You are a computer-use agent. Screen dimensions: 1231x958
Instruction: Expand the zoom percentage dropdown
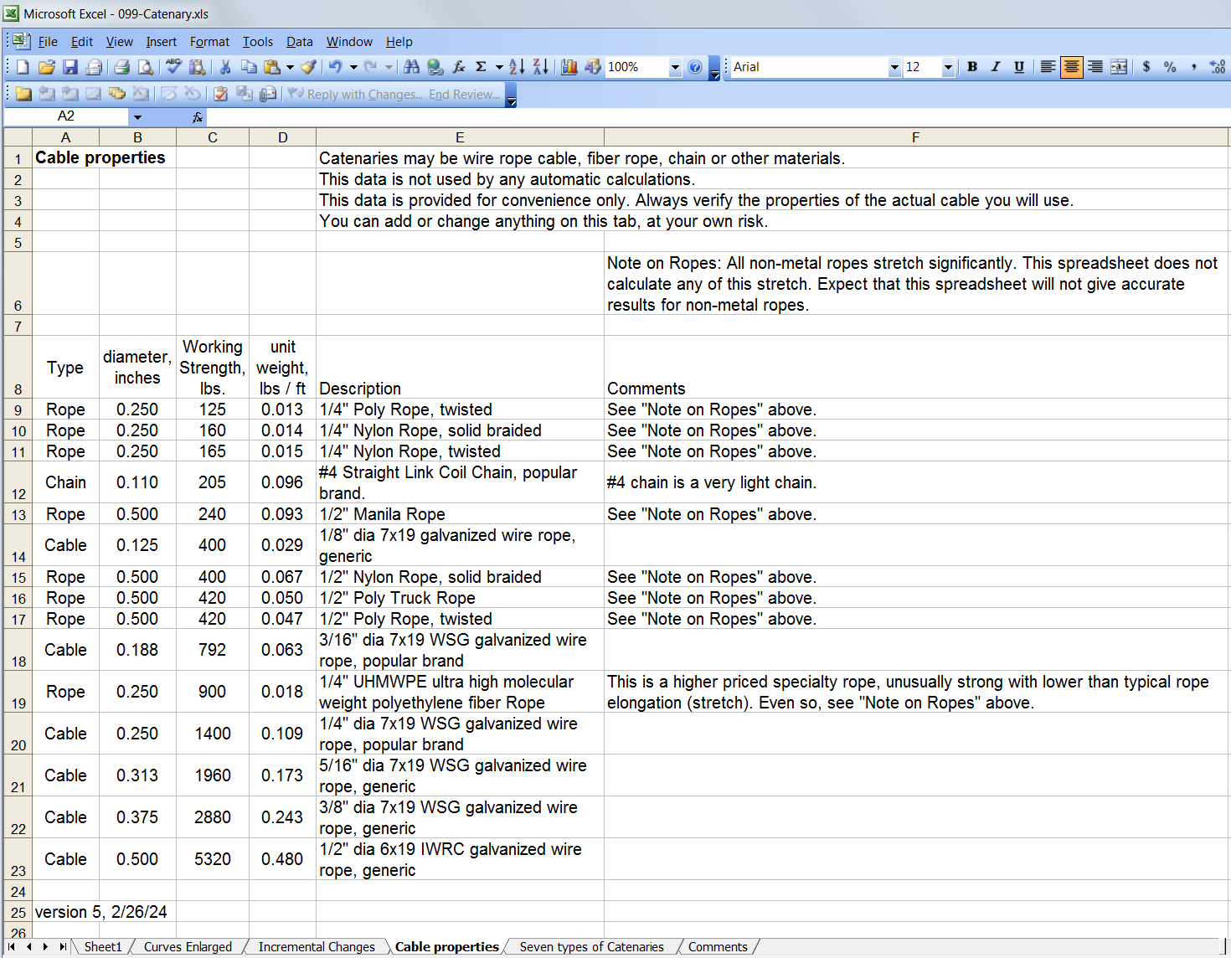675,67
